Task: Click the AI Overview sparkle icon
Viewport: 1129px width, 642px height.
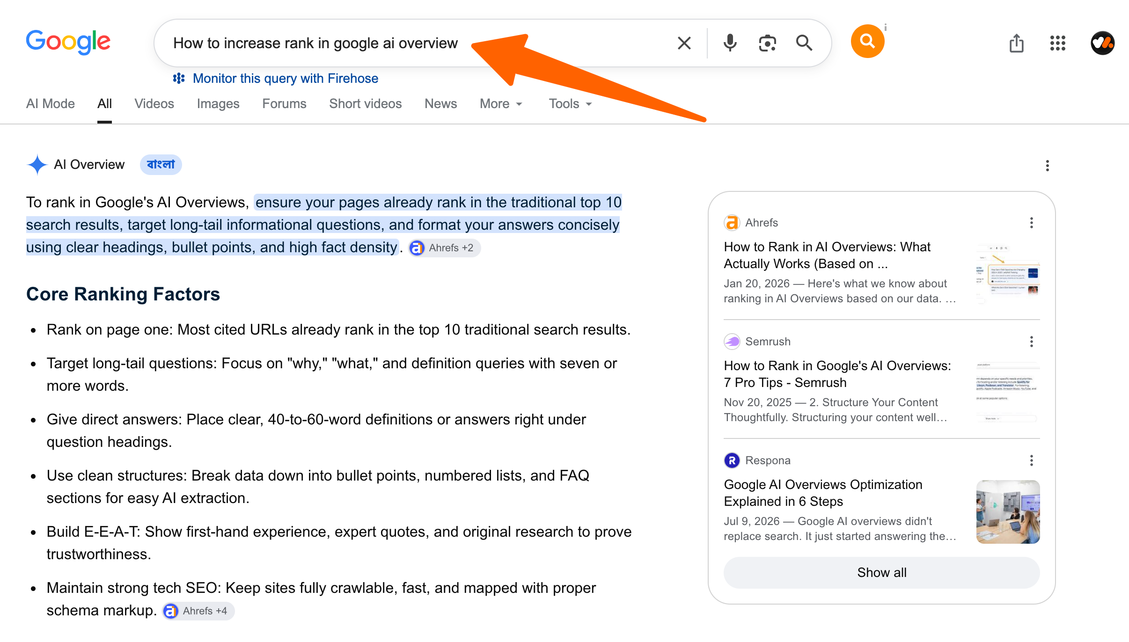Action: [x=37, y=165]
